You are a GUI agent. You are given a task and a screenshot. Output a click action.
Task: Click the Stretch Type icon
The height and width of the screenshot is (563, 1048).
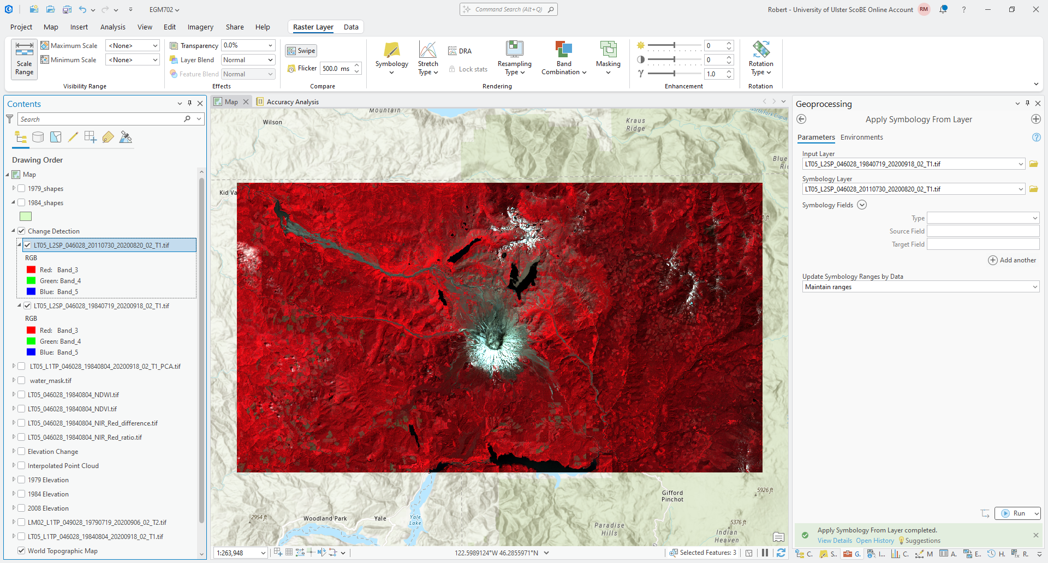point(428,50)
